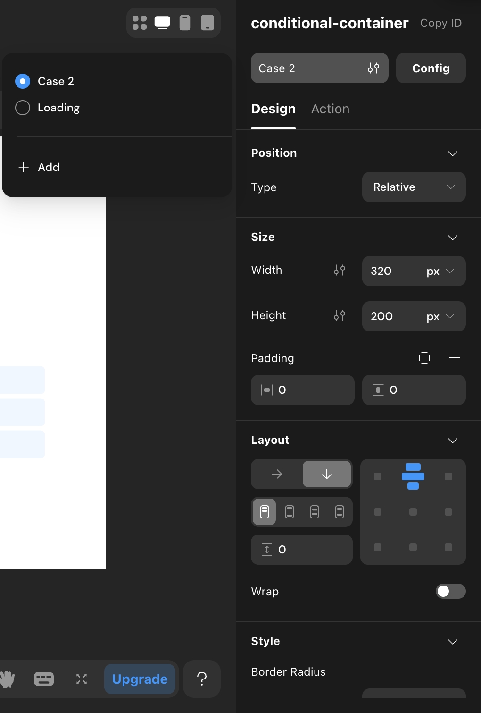The image size is (481, 713).
Task: Click the Upgrade button
Action: (140, 679)
